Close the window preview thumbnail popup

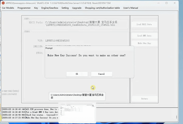pyautogui.click(x=93, y=105)
